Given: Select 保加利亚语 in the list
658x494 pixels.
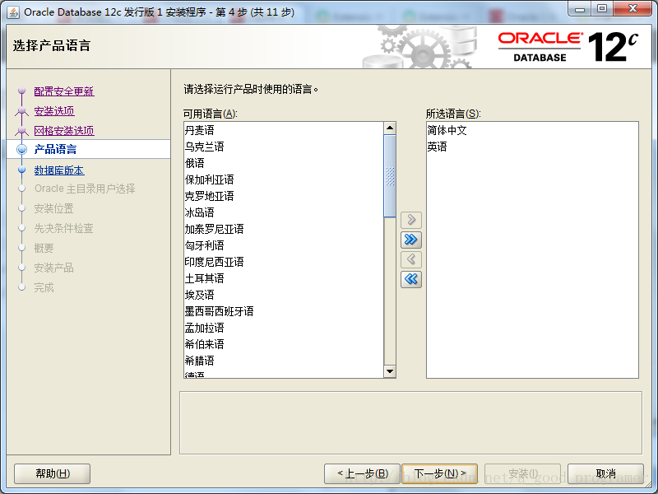Looking at the screenshot, I should 284,179.
